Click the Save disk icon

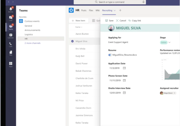pos(106,20)
